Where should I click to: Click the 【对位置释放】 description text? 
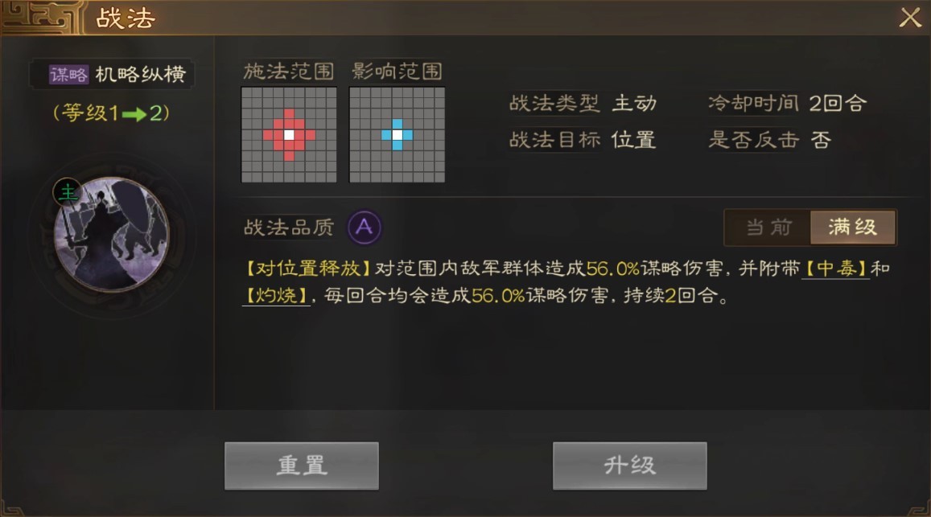[308, 269]
